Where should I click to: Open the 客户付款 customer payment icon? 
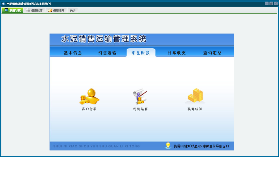coord(89,97)
